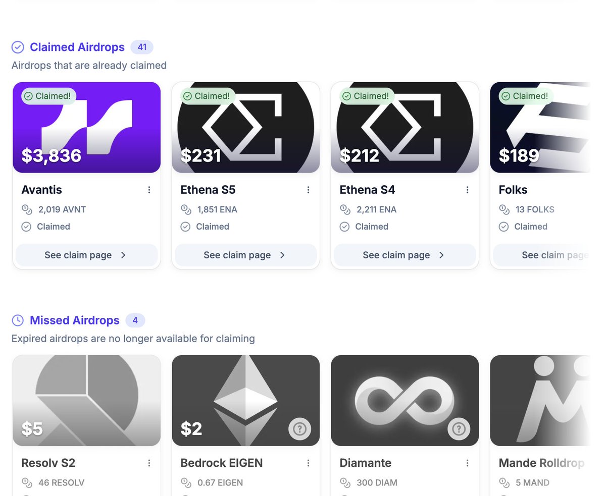
Task: Click the coins icon beside 1,851 ENA
Action: [x=185, y=209]
